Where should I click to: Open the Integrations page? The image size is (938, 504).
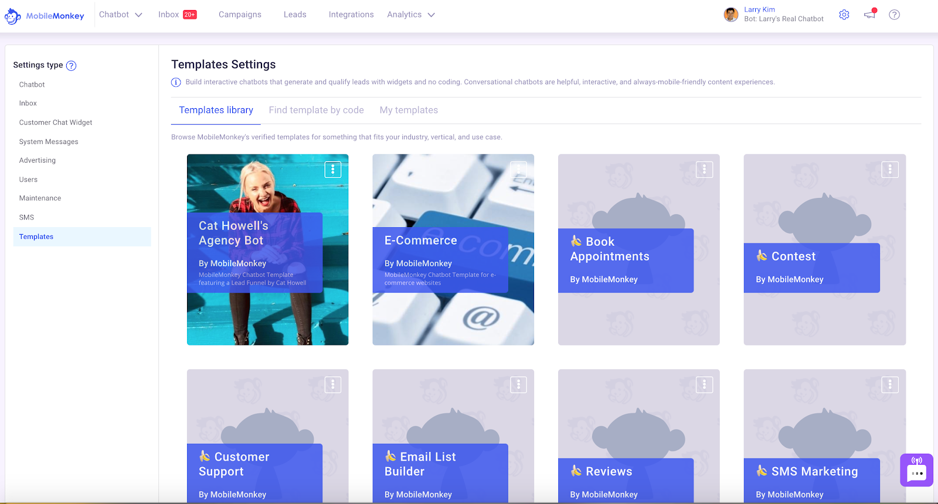pyautogui.click(x=351, y=15)
